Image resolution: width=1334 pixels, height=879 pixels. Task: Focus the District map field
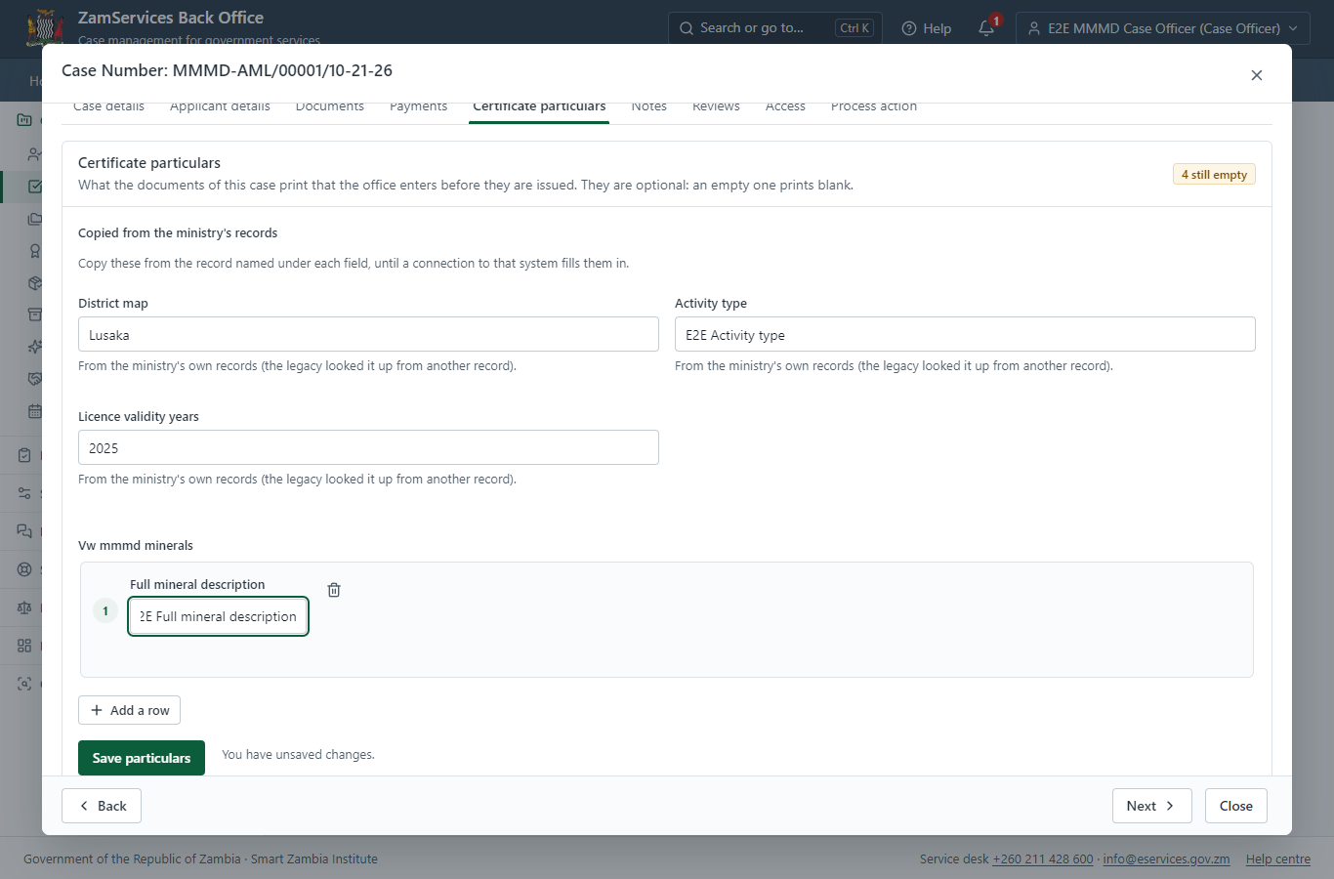click(x=368, y=334)
